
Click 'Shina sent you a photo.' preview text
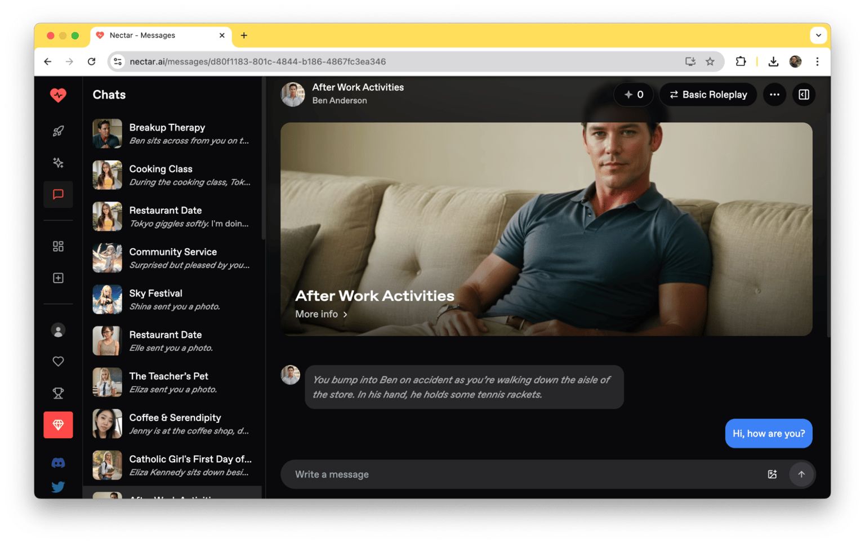(x=175, y=307)
